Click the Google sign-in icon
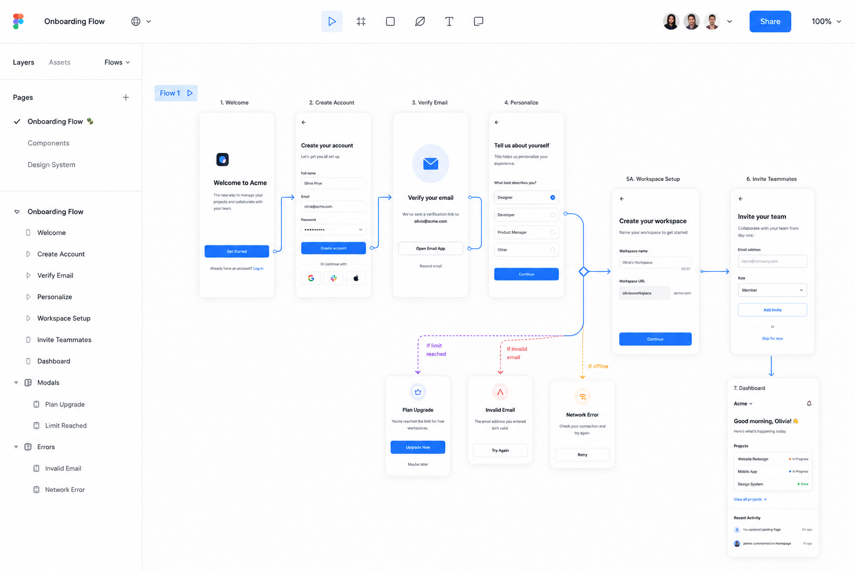The width and height of the screenshot is (855, 570). click(311, 278)
